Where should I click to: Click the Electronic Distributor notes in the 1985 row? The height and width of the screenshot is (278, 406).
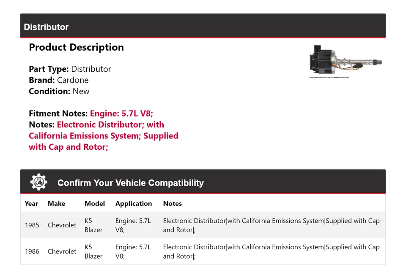[x=272, y=225]
